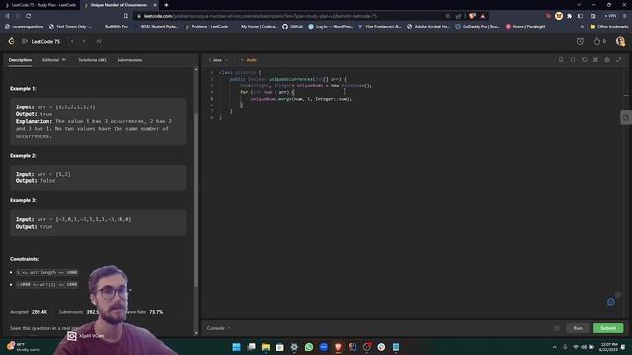
Task: Click the bookmark page icon left of address bar
Action: point(126,16)
